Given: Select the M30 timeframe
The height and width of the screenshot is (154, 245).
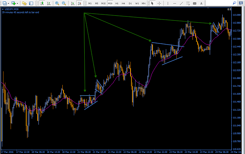Looking at the screenshot, I should coord(110,3).
